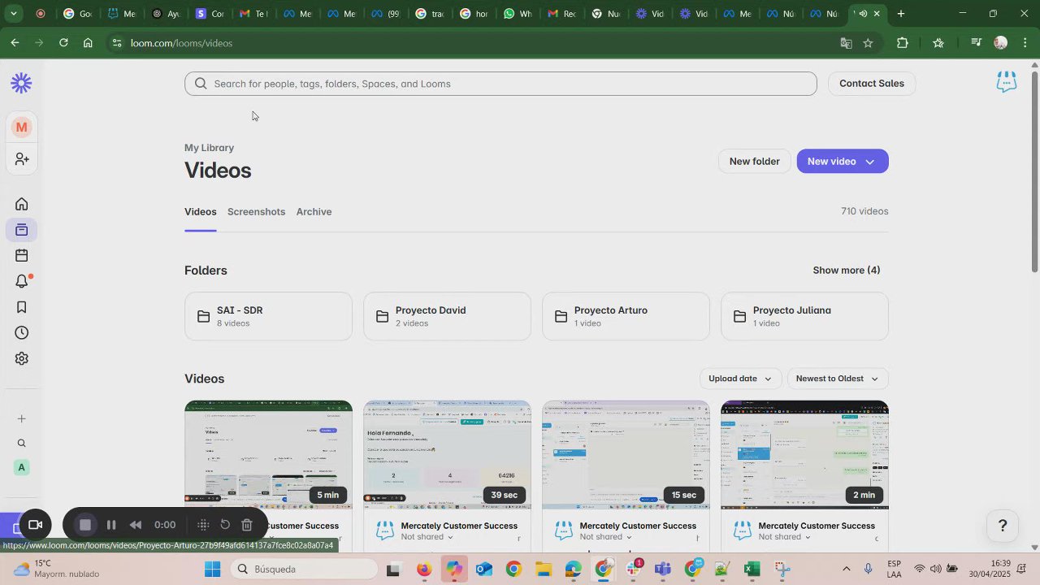Click the loom.com address bar
The height and width of the screenshot is (585, 1040).
point(479,43)
